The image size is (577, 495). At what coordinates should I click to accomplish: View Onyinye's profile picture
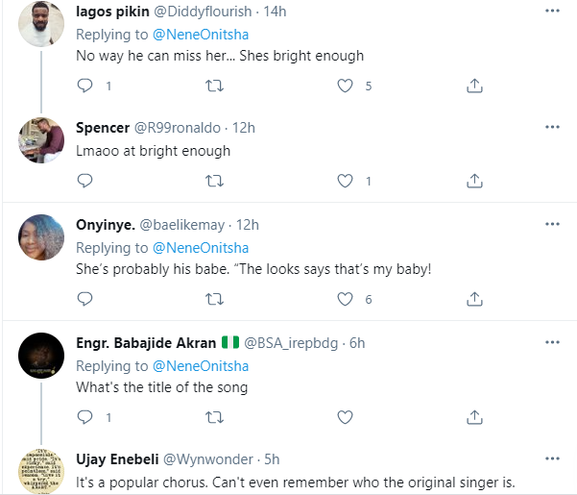coord(41,240)
